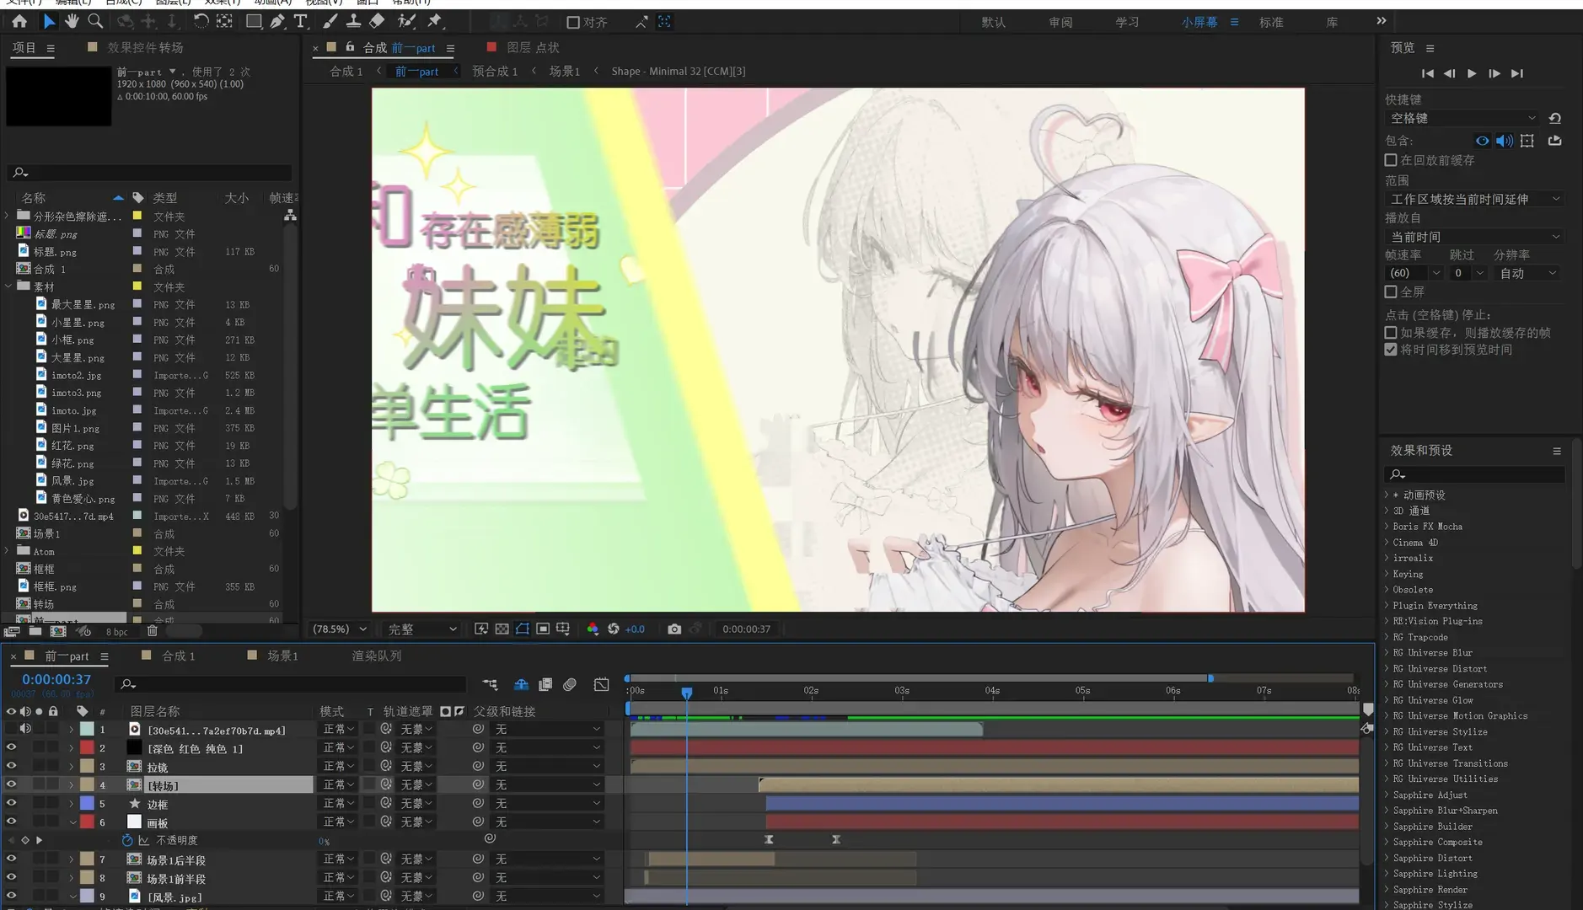This screenshot has height=910, width=1583.
Task: Click the blue label swatch of 边框 layer
Action: pyautogui.click(x=87, y=803)
